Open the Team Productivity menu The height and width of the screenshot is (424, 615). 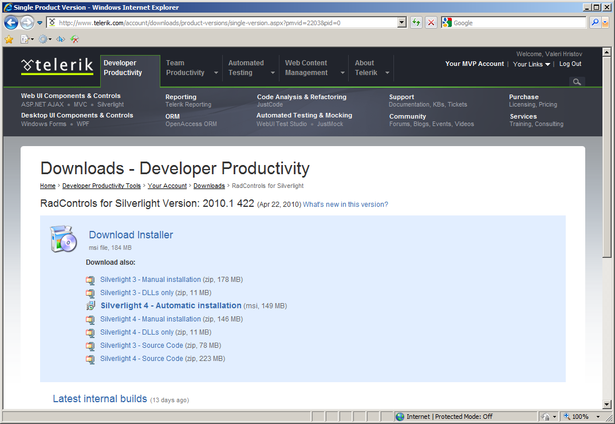coord(191,68)
